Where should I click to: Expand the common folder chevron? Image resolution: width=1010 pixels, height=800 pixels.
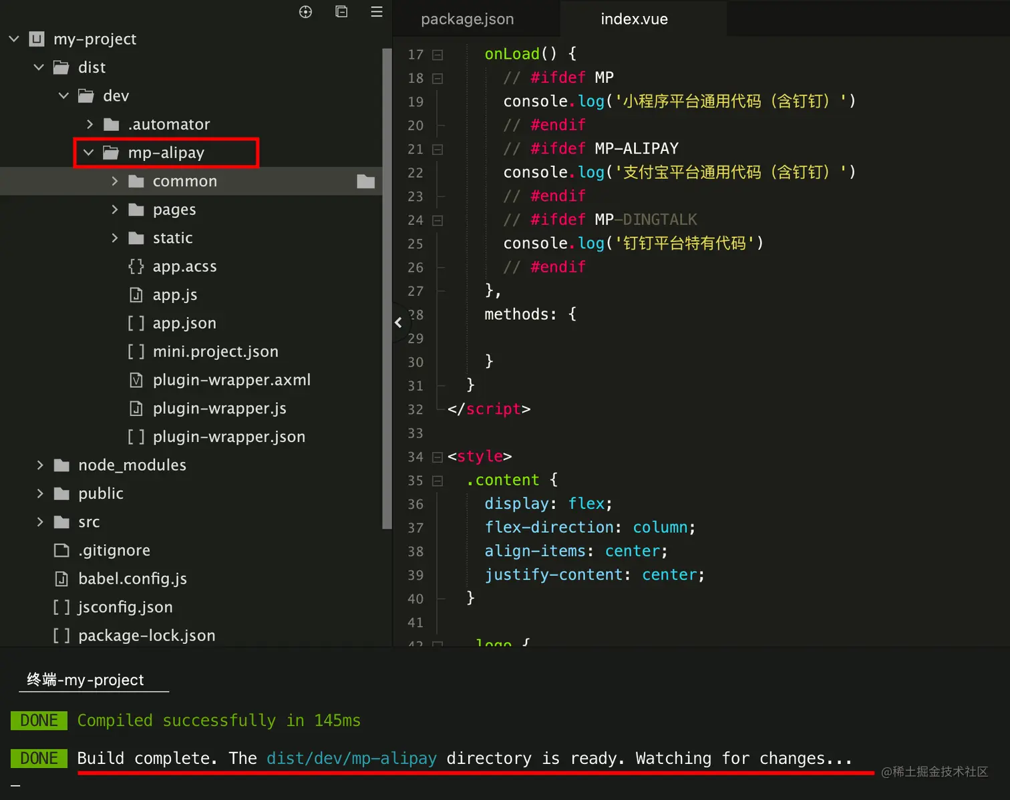point(114,181)
